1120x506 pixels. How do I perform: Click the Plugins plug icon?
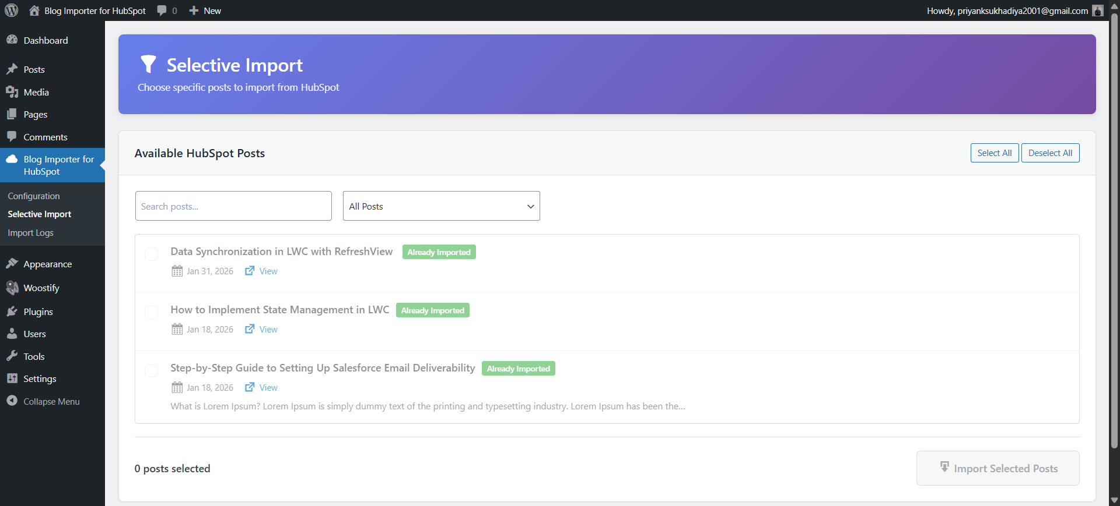pos(12,312)
